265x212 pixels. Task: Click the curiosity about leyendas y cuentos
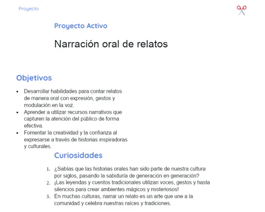pyautogui.click(x=132, y=186)
